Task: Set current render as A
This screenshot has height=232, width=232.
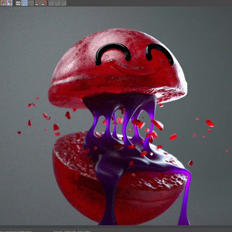Action: 38,3
